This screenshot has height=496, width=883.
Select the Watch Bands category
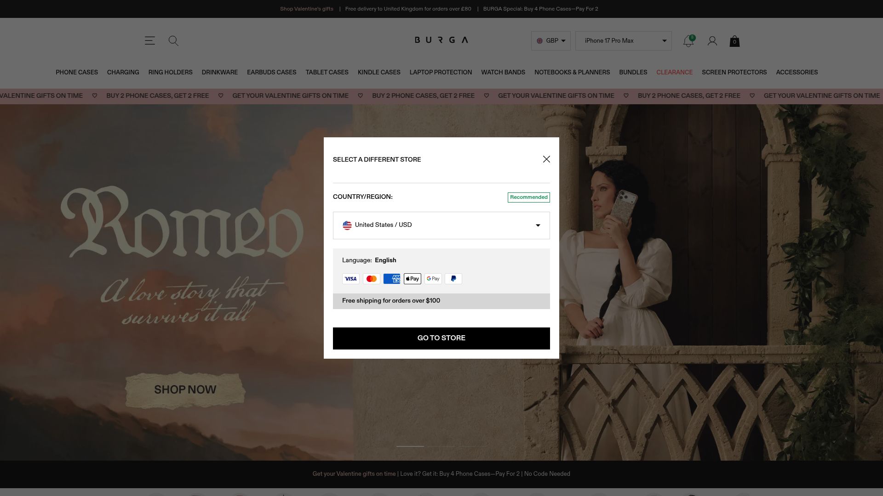(x=503, y=73)
